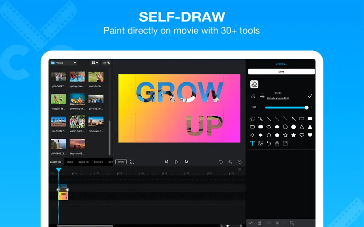Insert image into drawing
Screen dimensions: 364x227
point(261,143)
